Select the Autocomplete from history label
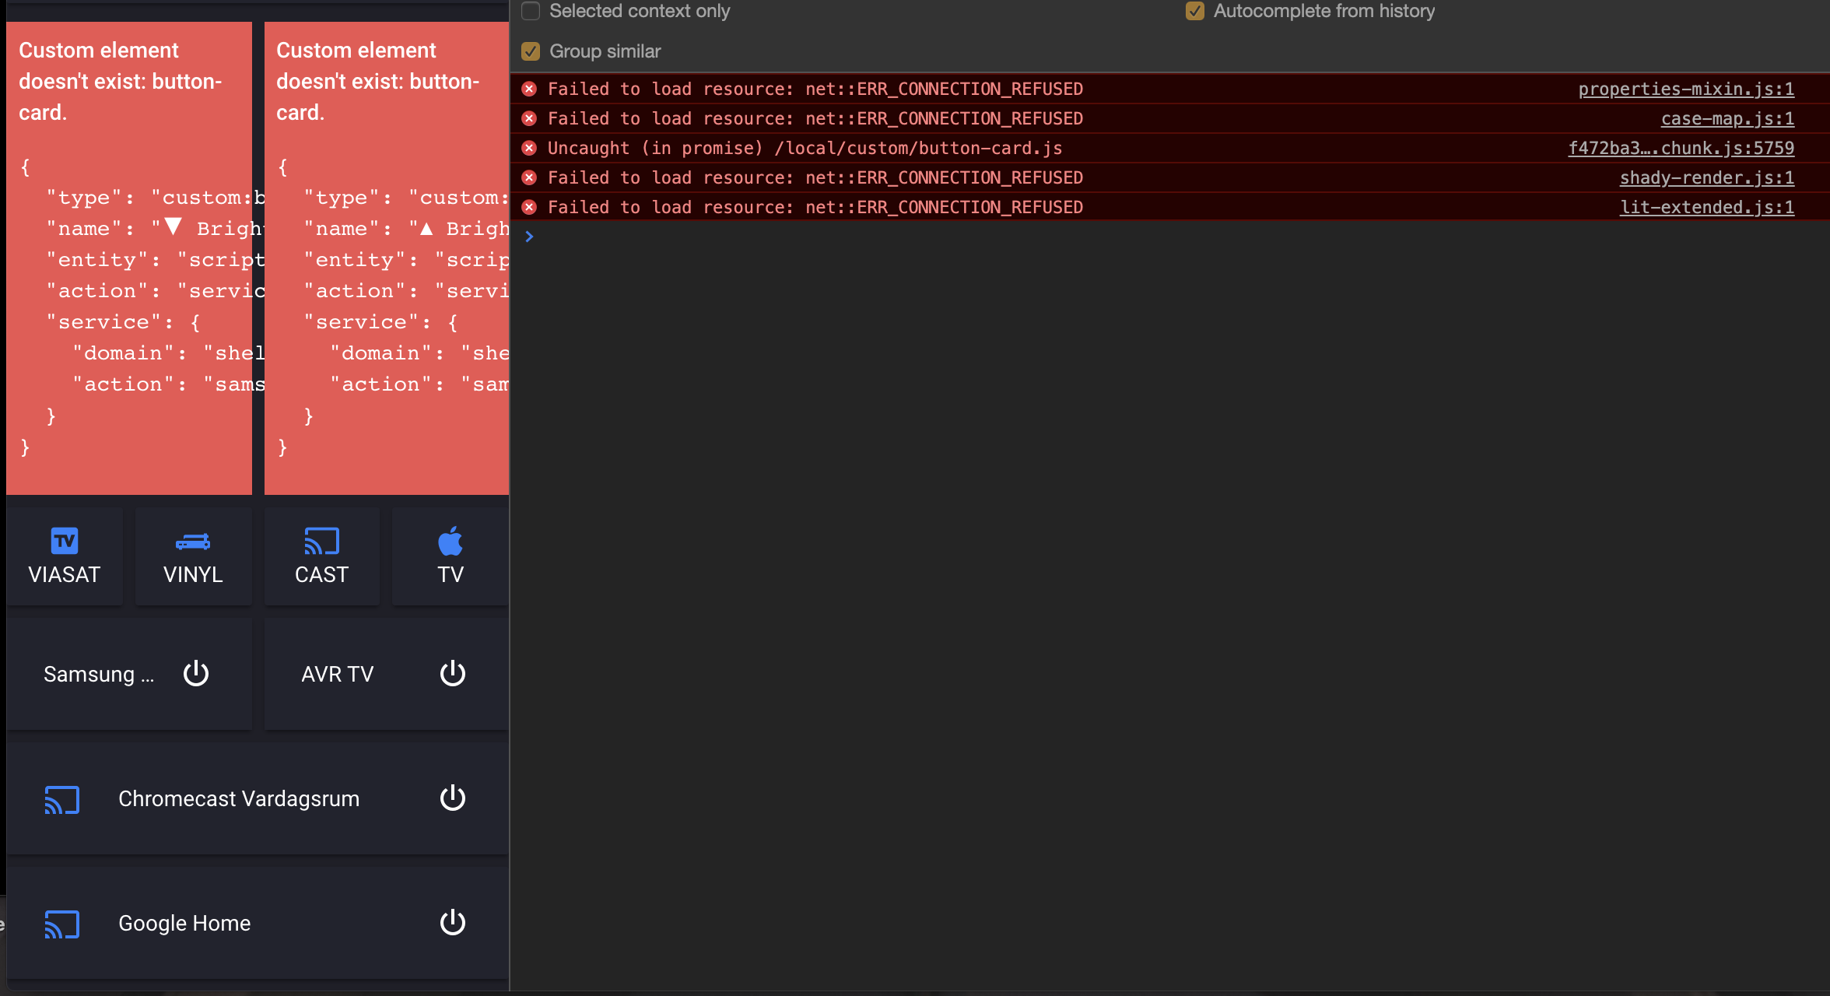This screenshot has width=1830, height=996. pos(1324,11)
